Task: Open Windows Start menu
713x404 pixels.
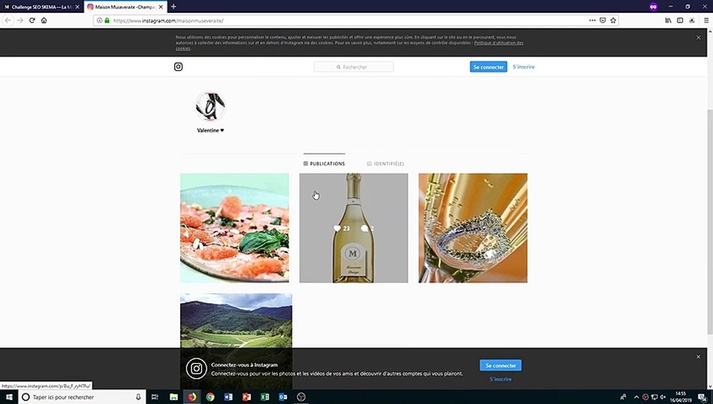Action: coord(9,397)
